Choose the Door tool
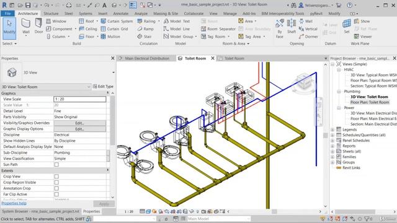Viewport: 397px width, 223px height. pos(38,26)
